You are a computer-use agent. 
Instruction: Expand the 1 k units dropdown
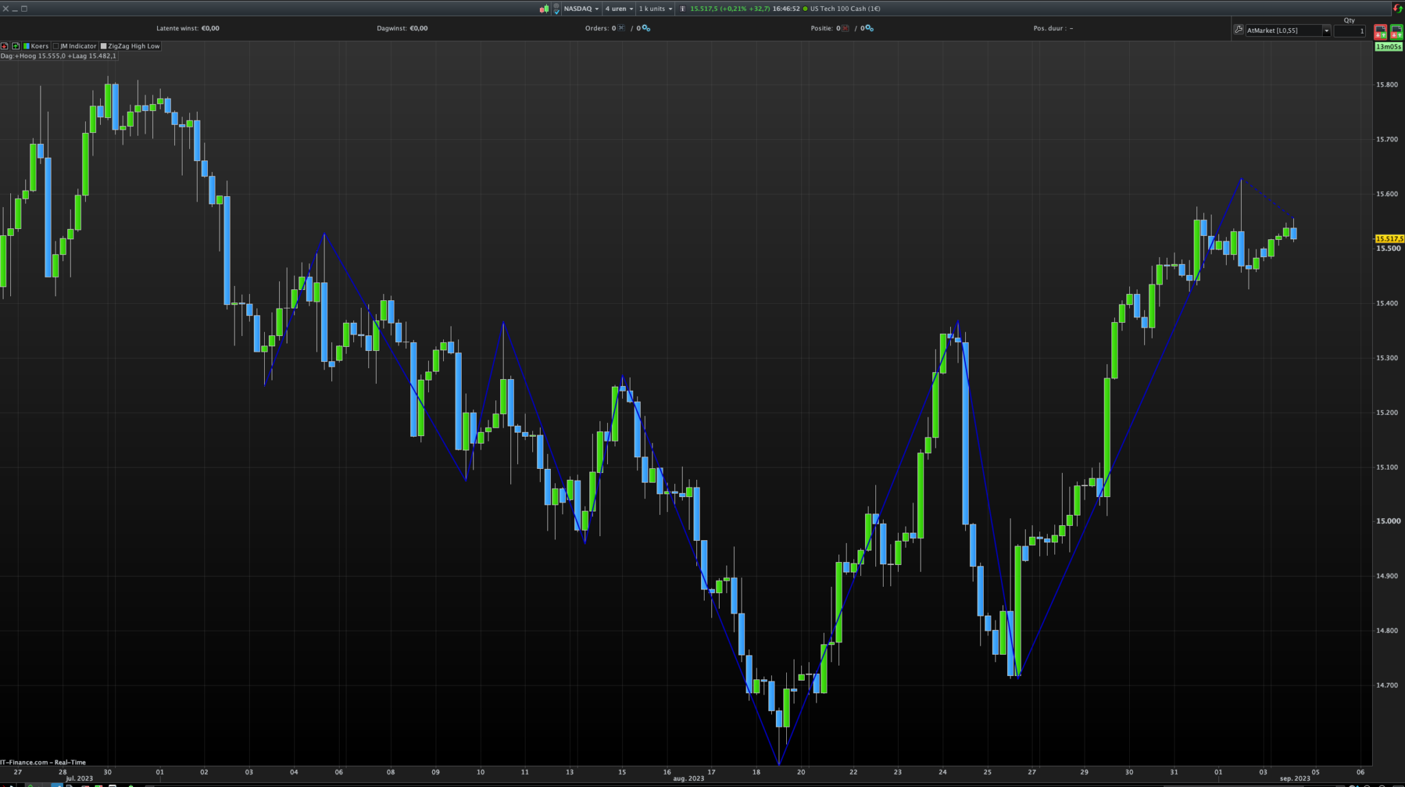point(655,9)
